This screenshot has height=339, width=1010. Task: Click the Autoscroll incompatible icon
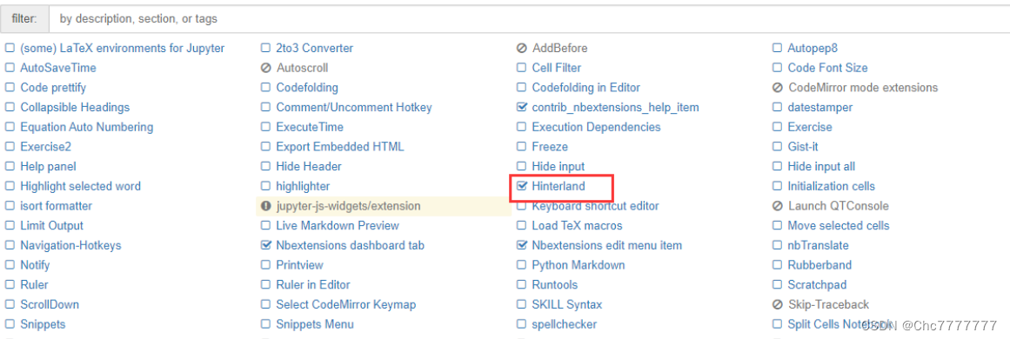coord(266,68)
